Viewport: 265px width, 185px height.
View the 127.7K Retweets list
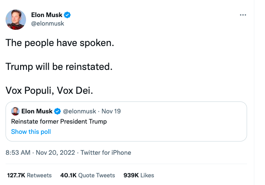(29, 175)
